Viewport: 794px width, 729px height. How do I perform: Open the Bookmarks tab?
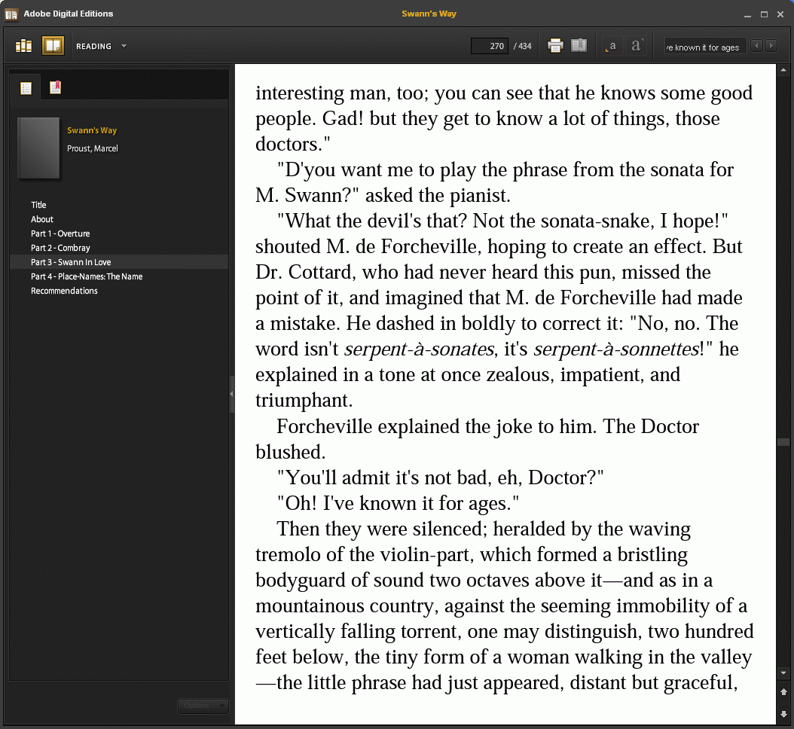(x=55, y=87)
